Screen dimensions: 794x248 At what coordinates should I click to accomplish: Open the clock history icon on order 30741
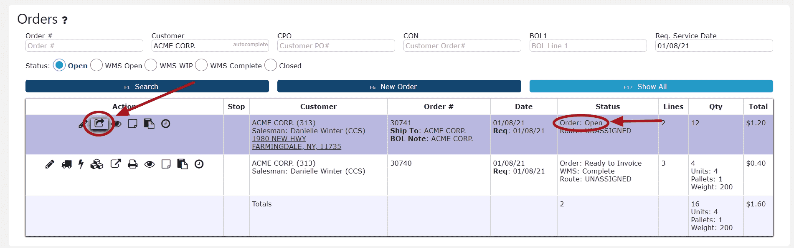pos(166,124)
